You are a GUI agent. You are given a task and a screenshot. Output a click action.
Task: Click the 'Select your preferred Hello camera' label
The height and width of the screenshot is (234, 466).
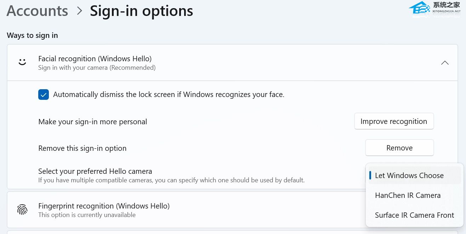95,171
